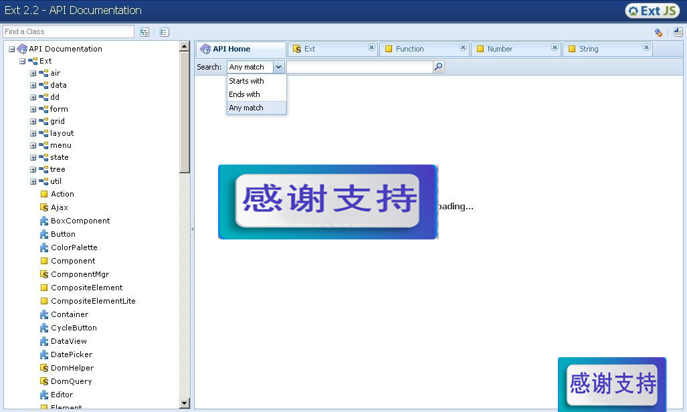Viewport: 687px width, 412px height.
Task: Click the expand all tree icon
Action: pyautogui.click(x=144, y=32)
